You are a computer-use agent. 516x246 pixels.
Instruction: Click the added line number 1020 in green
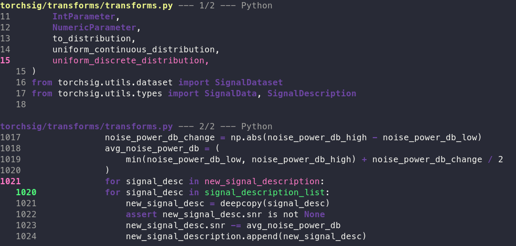click(26, 192)
